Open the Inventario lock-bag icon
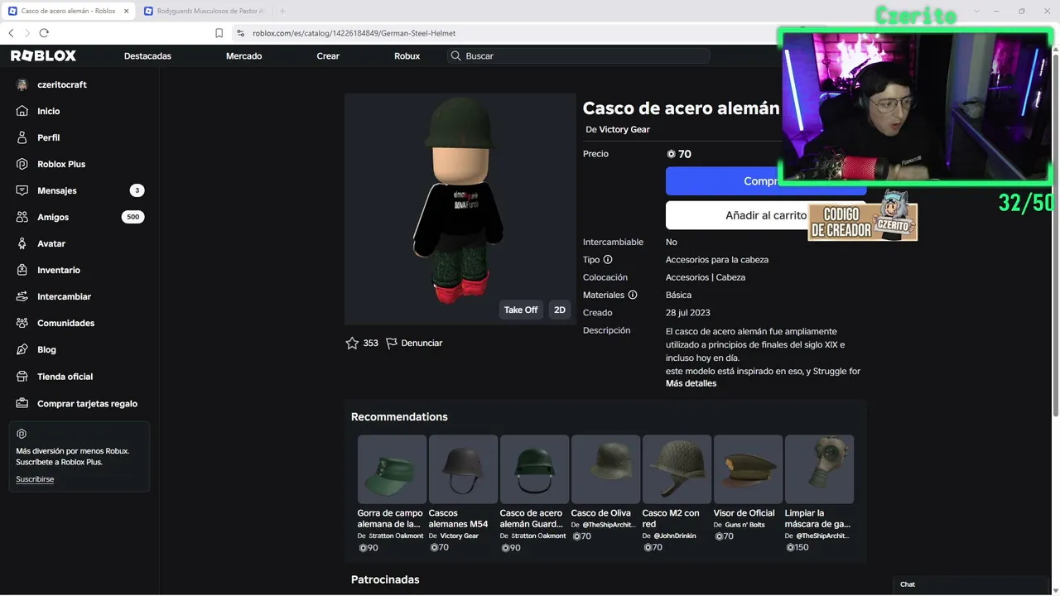Viewport: 1060px width, 596px height. click(22, 270)
